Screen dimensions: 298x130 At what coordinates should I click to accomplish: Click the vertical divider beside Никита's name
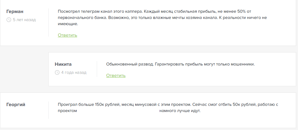point(97,69)
